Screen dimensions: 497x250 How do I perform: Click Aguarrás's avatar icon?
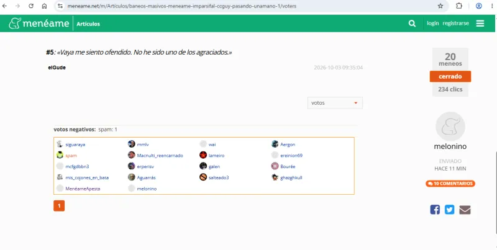(x=132, y=177)
